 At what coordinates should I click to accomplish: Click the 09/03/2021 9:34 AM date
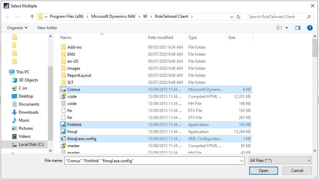[x=165, y=47]
